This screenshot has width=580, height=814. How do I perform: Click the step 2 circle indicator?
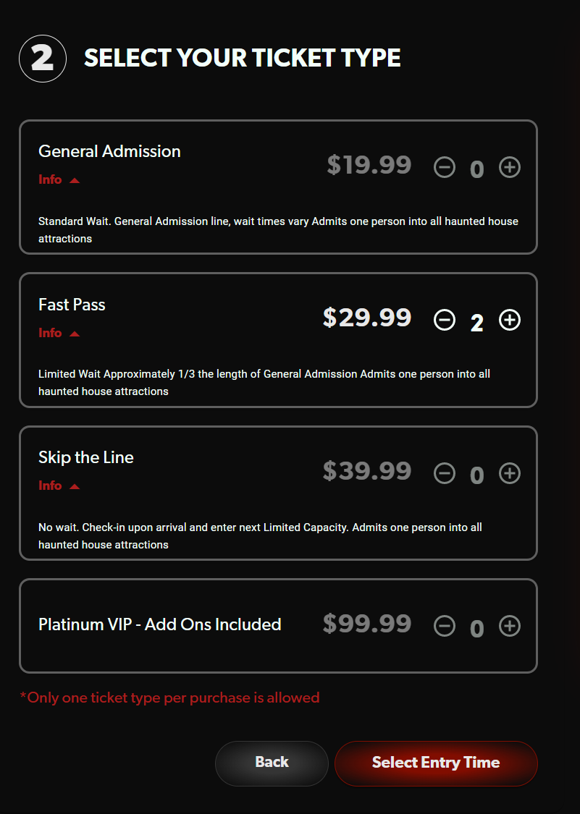(43, 59)
